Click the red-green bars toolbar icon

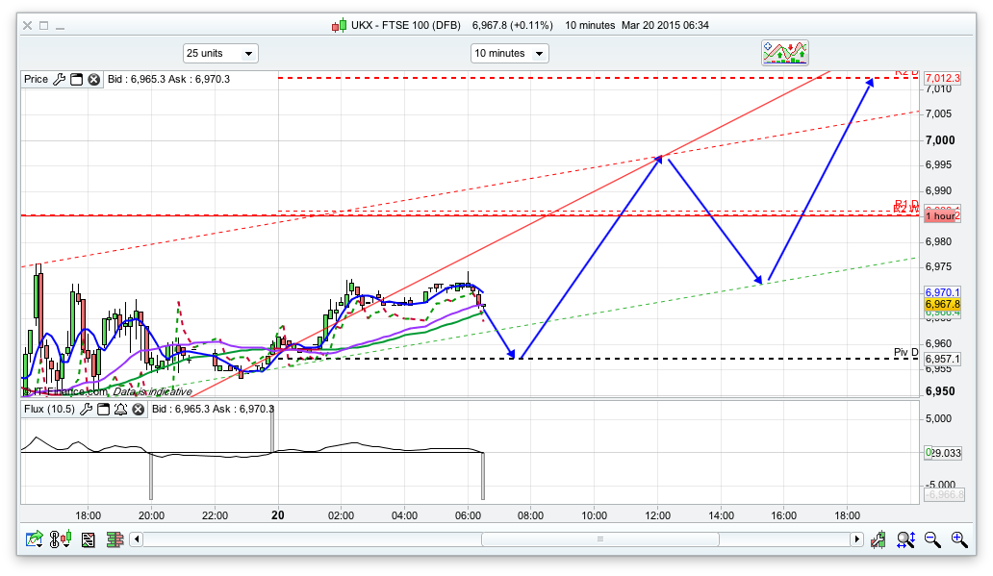(115, 539)
